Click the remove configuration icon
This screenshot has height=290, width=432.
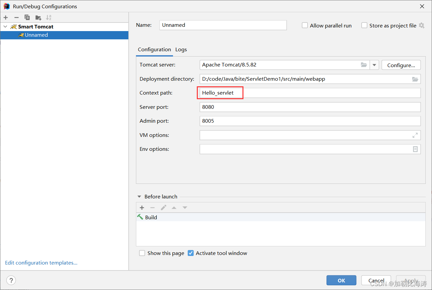[x=16, y=17]
